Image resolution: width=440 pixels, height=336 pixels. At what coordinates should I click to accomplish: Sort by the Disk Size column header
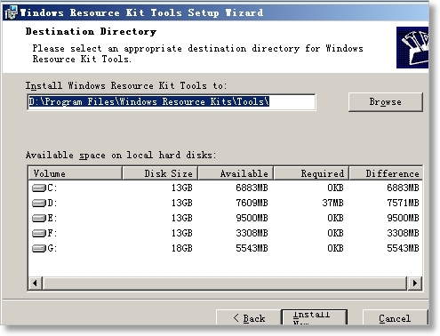(x=160, y=173)
